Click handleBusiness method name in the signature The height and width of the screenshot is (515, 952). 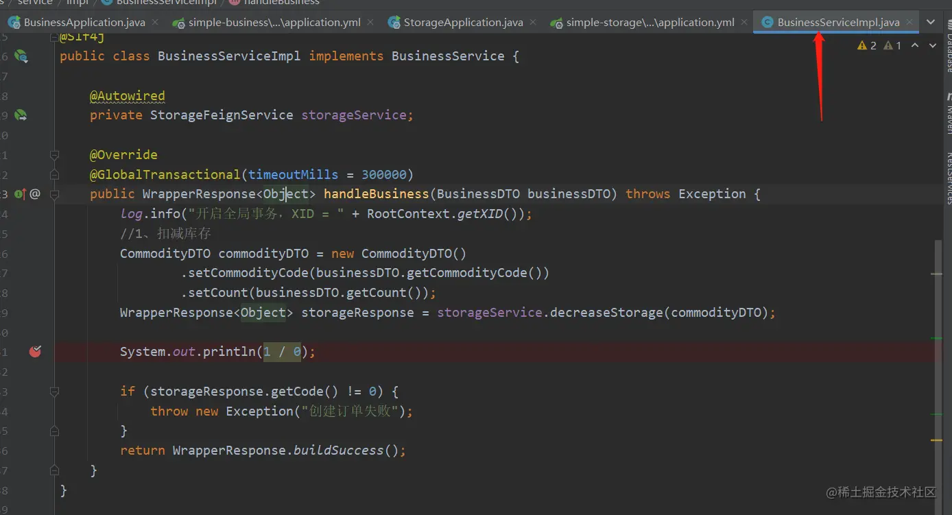[x=376, y=194]
